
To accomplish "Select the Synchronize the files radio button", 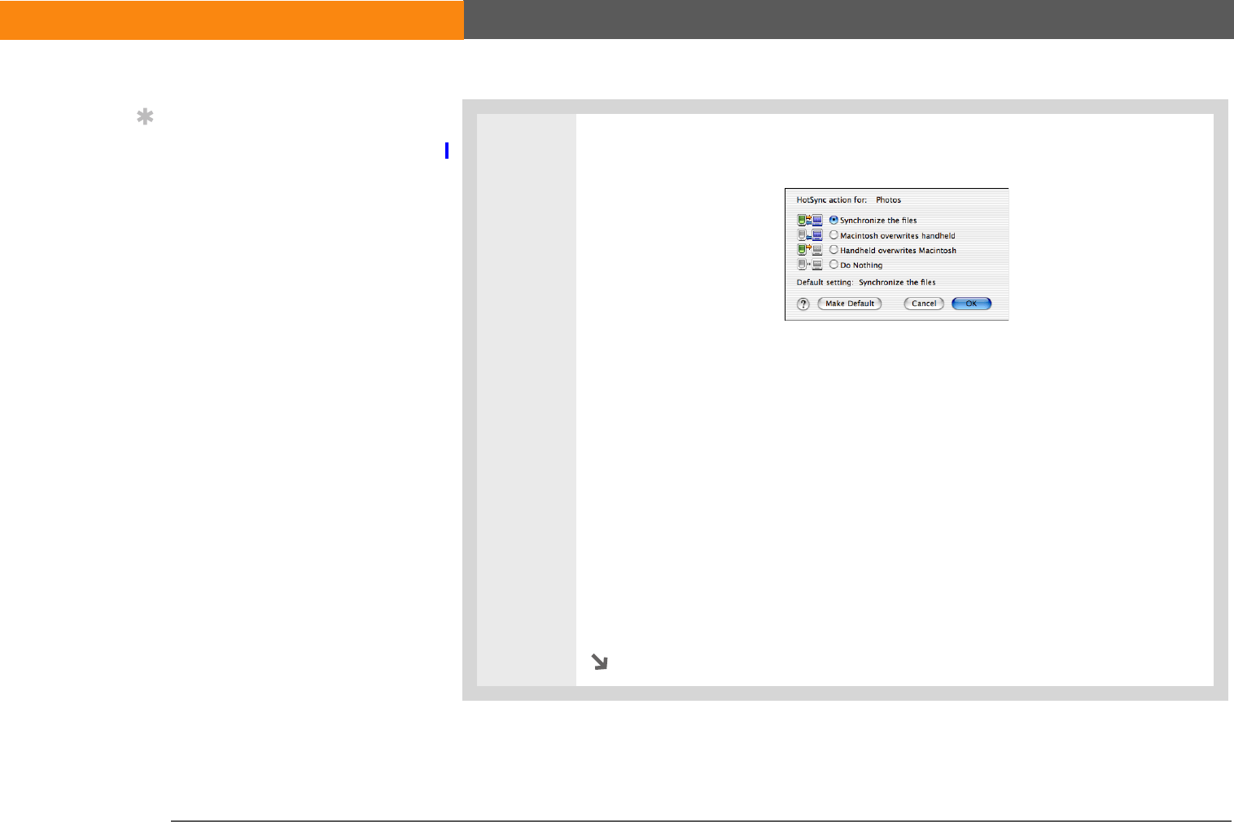I will click(x=834, y=220).
